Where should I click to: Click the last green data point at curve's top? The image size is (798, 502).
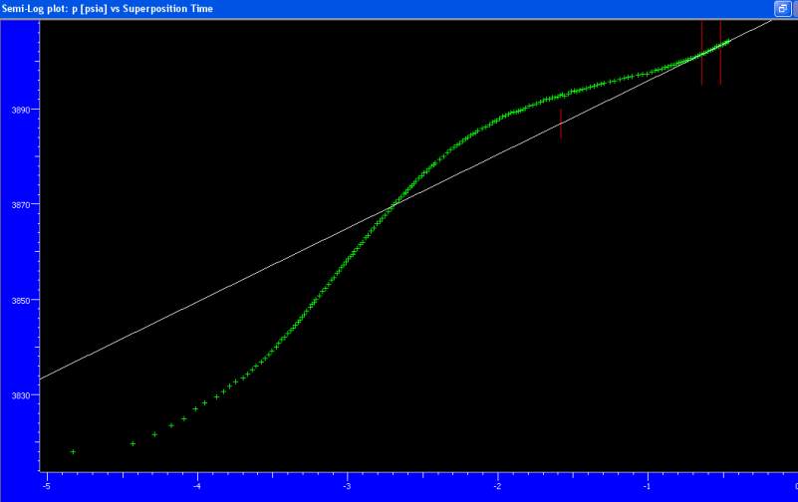(729, 41)
